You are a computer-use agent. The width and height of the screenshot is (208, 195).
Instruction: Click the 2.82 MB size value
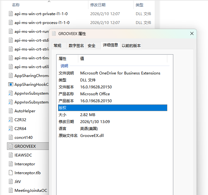88,115
